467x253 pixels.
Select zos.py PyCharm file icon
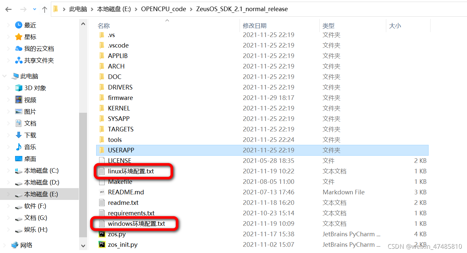click(102, 234)
